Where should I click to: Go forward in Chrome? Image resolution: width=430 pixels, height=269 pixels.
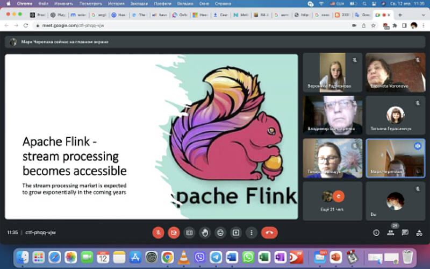[16, 25]
